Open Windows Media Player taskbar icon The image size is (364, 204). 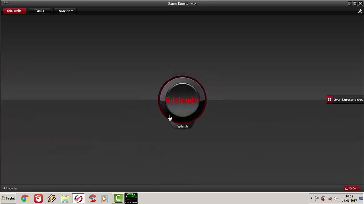[105, 199]
